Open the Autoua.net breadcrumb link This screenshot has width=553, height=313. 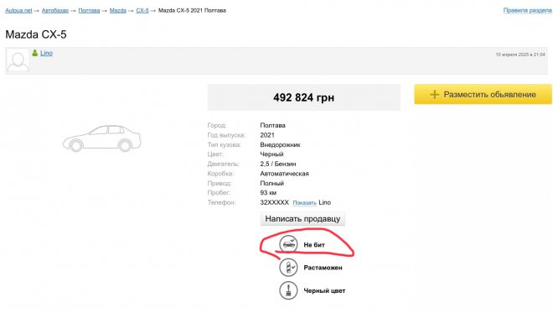(x=18, y=11)
